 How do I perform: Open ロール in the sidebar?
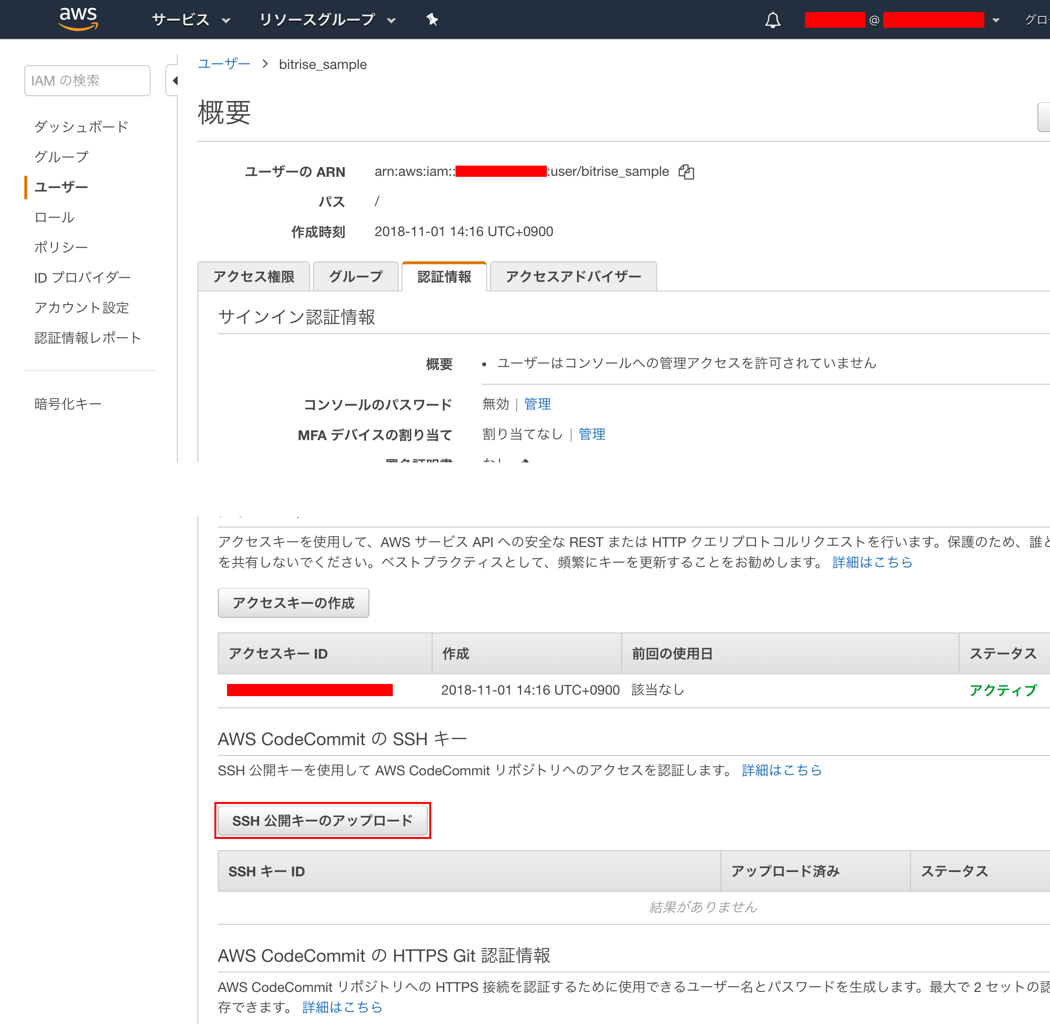(x=54, y=217)
